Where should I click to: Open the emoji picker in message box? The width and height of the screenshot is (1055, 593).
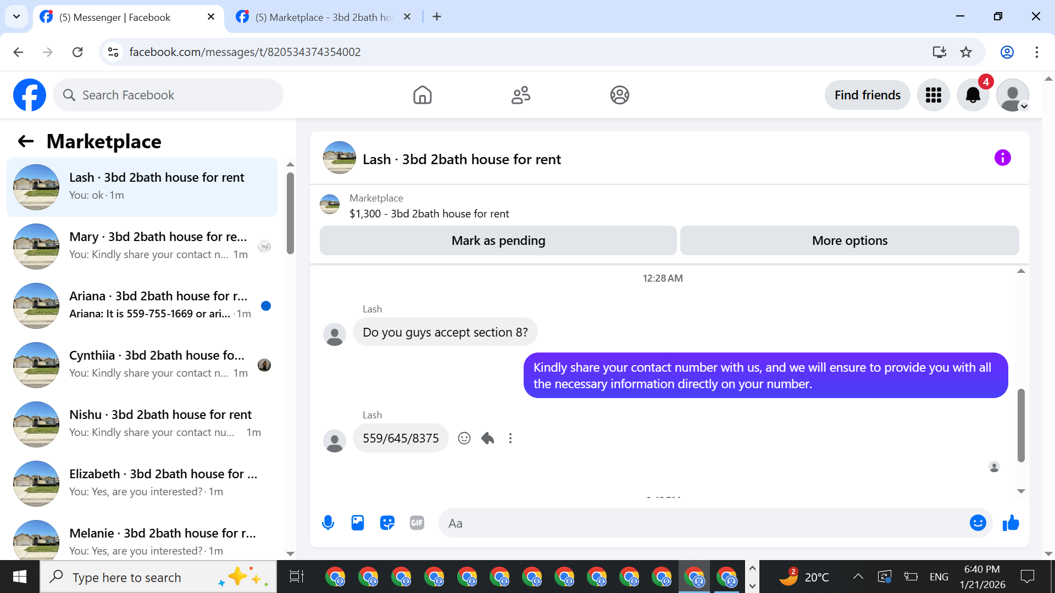[x=978, y=523]
